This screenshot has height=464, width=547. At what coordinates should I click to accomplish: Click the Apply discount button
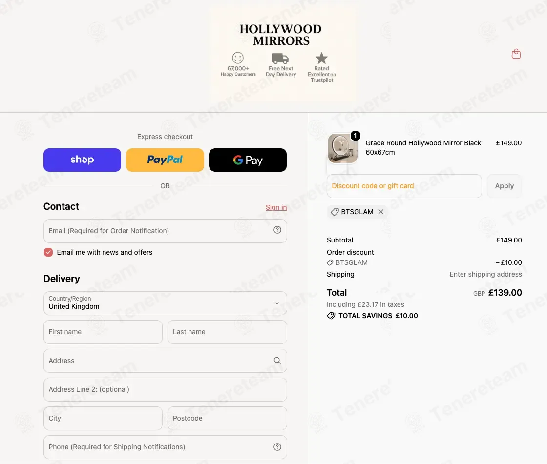[x=504, y=186]
